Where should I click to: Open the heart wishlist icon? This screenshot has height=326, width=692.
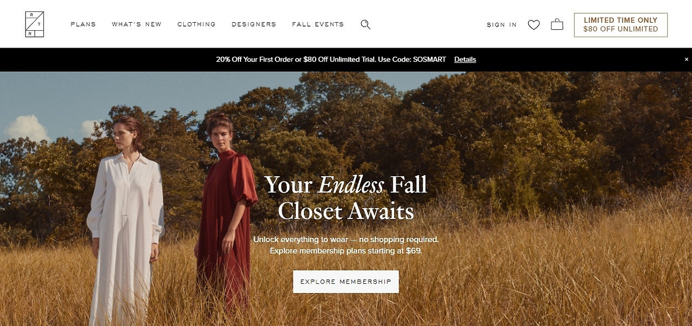point(534,25)
